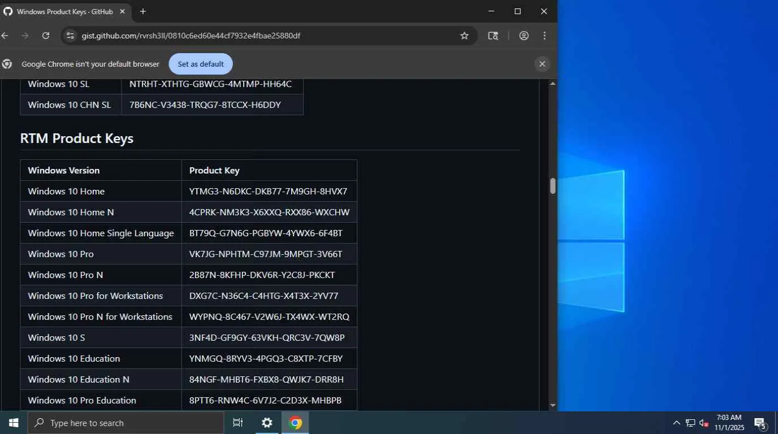Click the forward navigation arrow in Chrome
Screen dimensions: 778x434
tap(25, 36)
